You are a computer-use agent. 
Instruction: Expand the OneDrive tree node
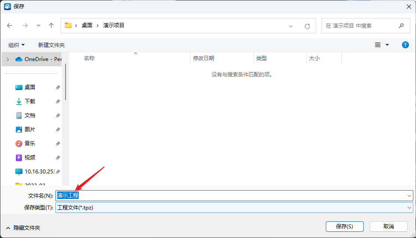click(7, 59)
